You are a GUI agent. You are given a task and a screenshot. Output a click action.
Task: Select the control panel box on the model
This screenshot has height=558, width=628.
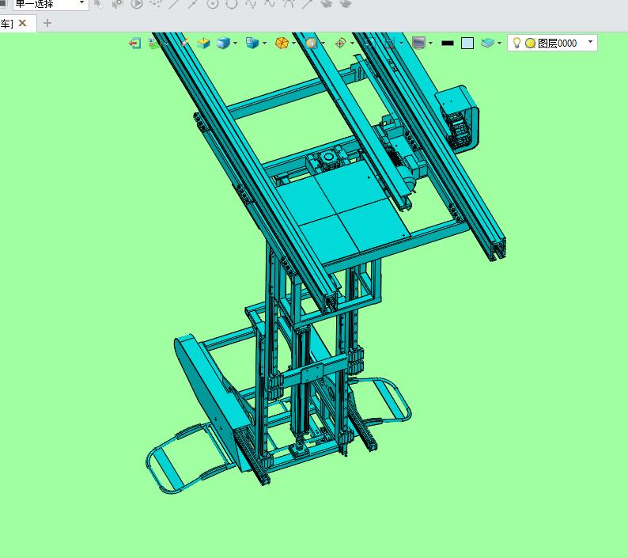tap(457, 118)
